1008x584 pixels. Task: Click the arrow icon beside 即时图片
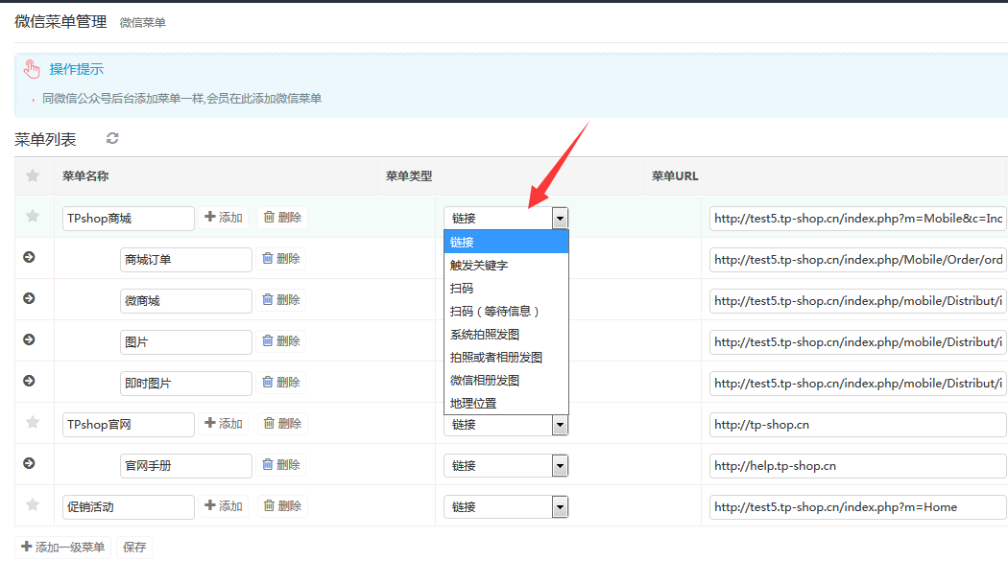29,381
